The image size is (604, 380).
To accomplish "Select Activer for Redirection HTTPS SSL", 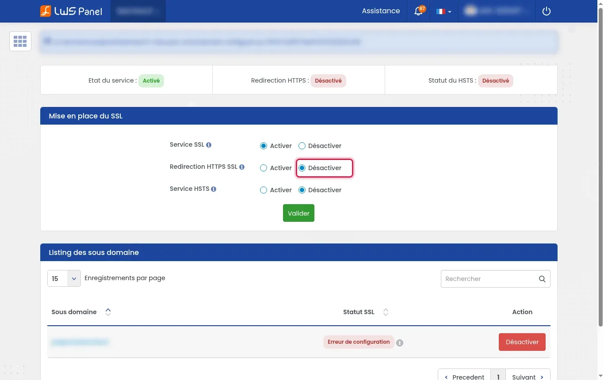I will click(264, 168).
